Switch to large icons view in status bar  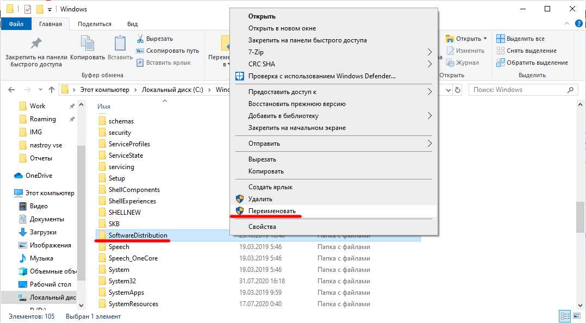tap(577, 316)
